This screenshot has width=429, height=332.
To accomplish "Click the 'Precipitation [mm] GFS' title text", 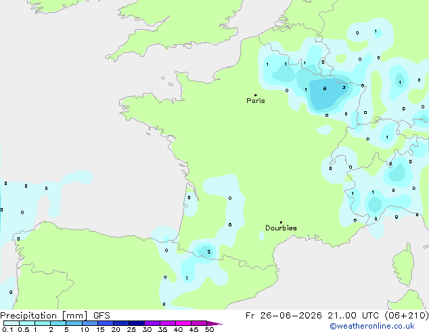I will (x=55, y=316).
